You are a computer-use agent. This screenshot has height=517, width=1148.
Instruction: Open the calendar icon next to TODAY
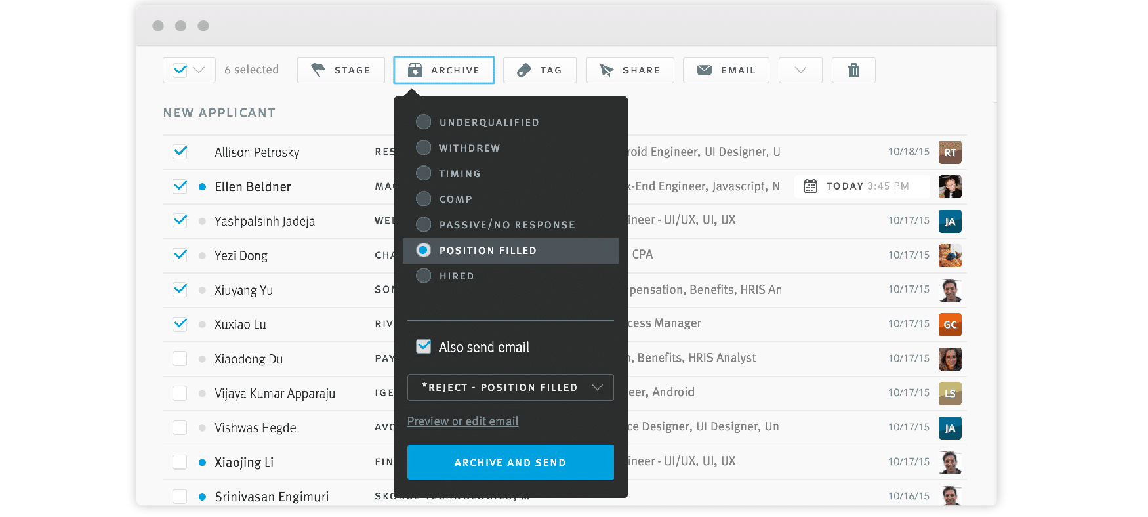point(810,186)
